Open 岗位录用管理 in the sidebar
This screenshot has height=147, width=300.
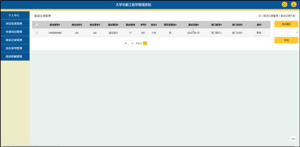(x=15, y=48)
